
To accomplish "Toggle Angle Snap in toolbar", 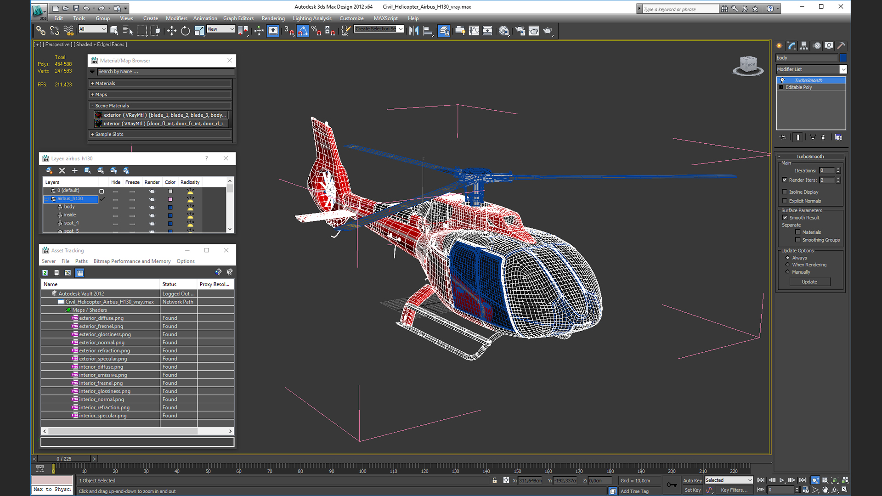I will point(303,31).
